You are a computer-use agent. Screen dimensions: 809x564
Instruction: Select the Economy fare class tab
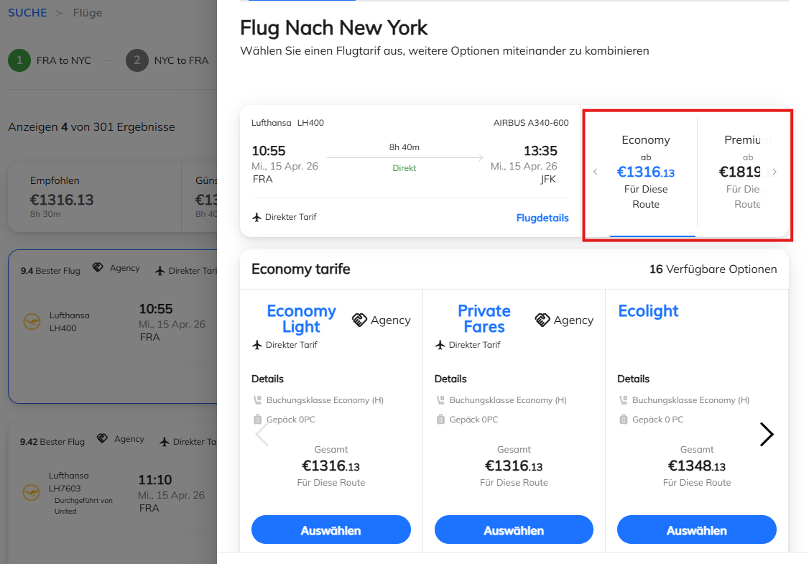(x=645, y=171)
